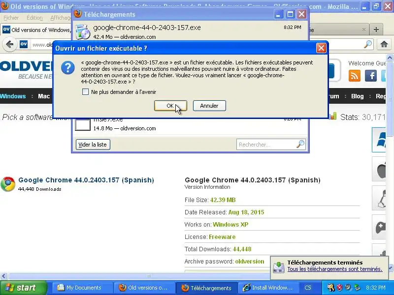Click the '42.39 MB' file size value
Image resolution: width=394 pixels, height=295 pixels.
point(223,200)
